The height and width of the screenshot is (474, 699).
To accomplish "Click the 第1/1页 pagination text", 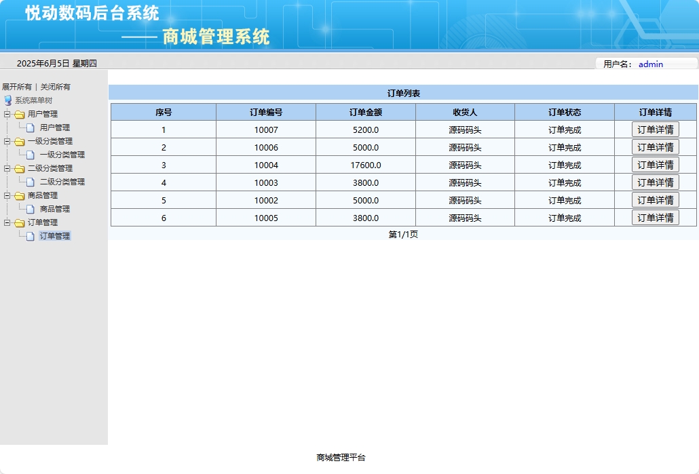I will point(403,235).
